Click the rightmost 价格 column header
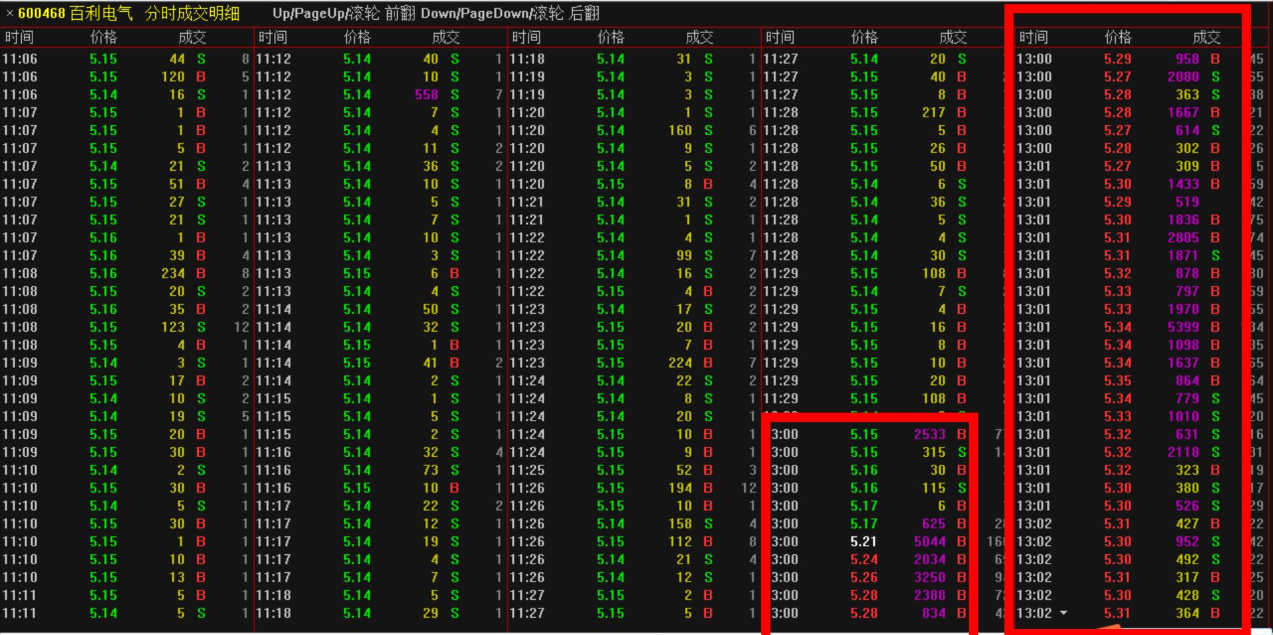 [1118, 38]
